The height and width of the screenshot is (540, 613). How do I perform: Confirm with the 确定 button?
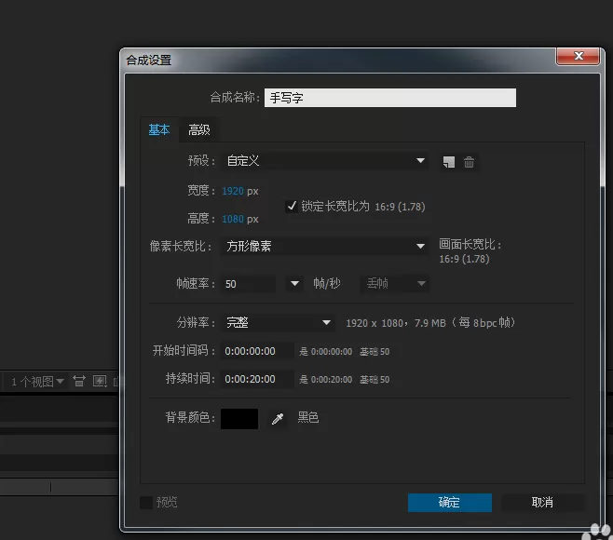pyautogui.click(x=450, y=502)
